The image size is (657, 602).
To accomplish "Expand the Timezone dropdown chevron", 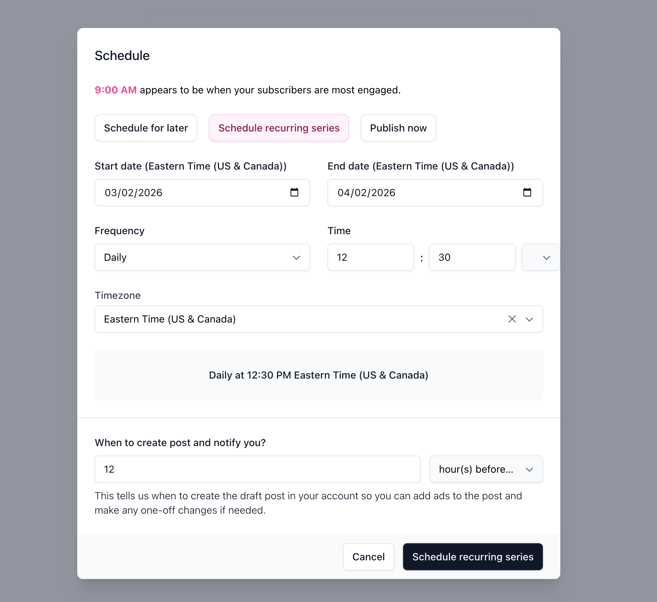I will pyautogui.click(x=529, y=319).
